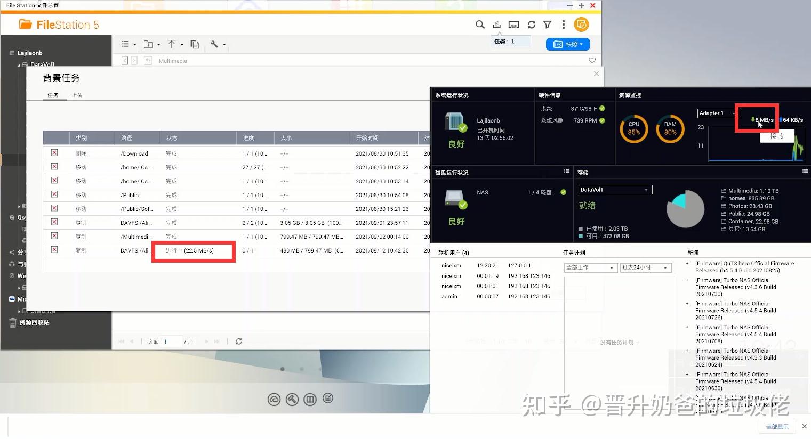
Task: Open the background tasks icon in header
Action: (x=496, y=25)
